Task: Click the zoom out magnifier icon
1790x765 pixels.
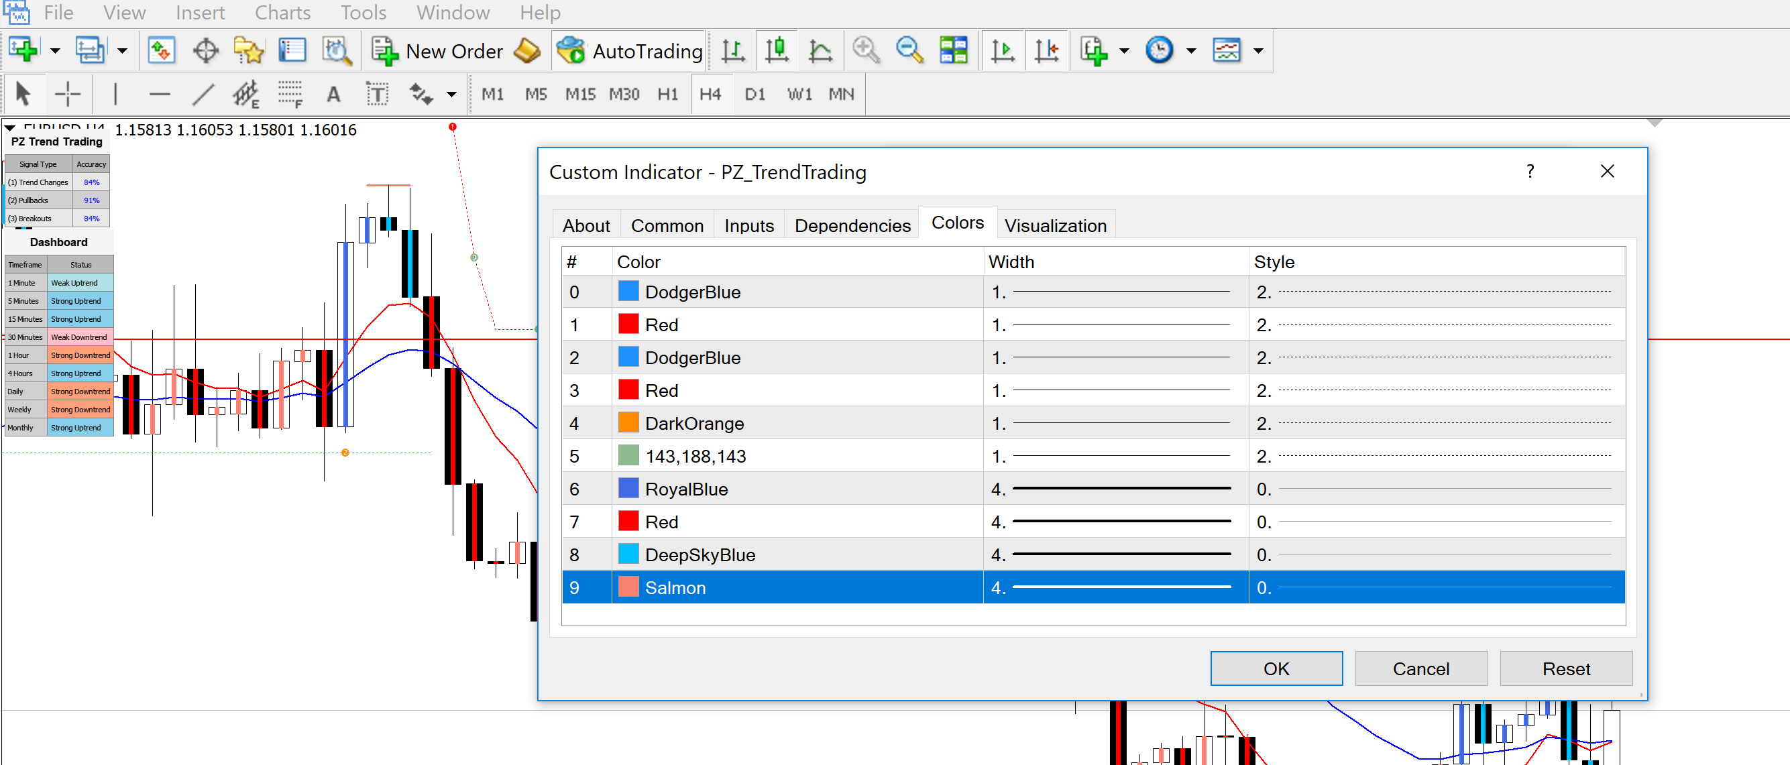Action: [x=909, y=51]
